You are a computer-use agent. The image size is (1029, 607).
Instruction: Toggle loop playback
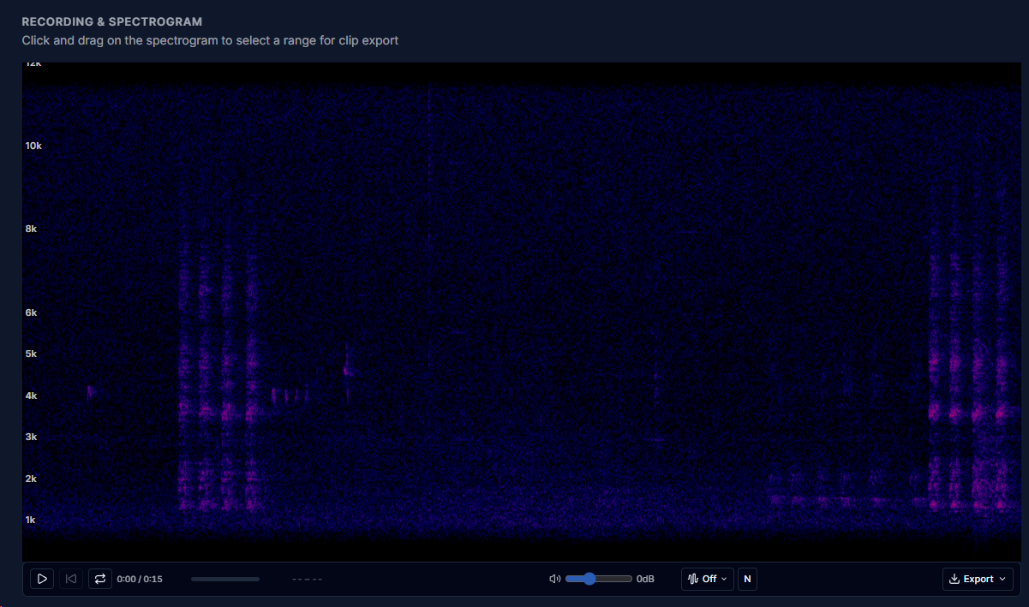[100, 579]
